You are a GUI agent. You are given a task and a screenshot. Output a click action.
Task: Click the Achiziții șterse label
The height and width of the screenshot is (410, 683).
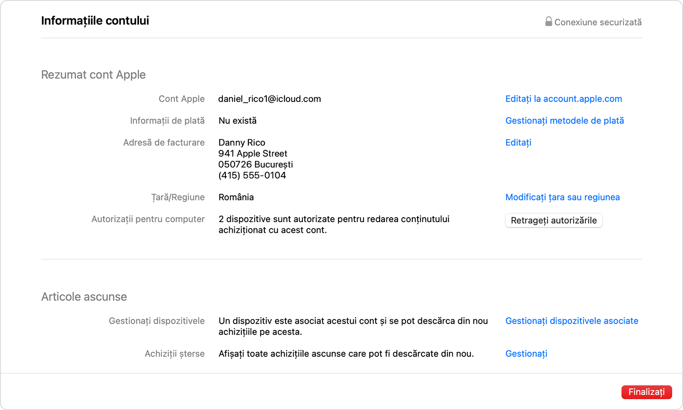pos(175,353)
